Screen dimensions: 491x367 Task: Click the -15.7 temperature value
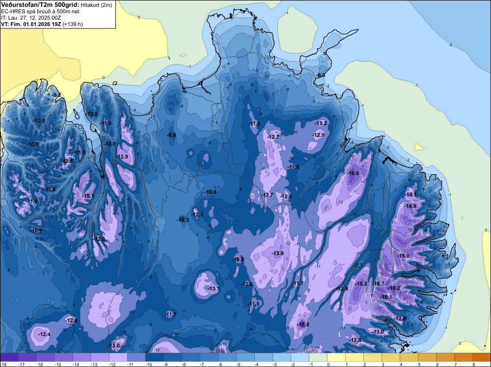coord(378,284)
